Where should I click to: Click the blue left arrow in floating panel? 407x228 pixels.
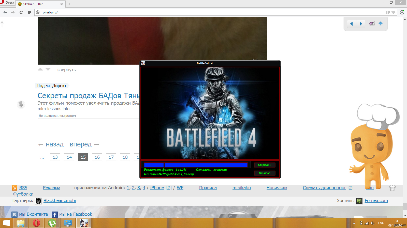(352, 24)
